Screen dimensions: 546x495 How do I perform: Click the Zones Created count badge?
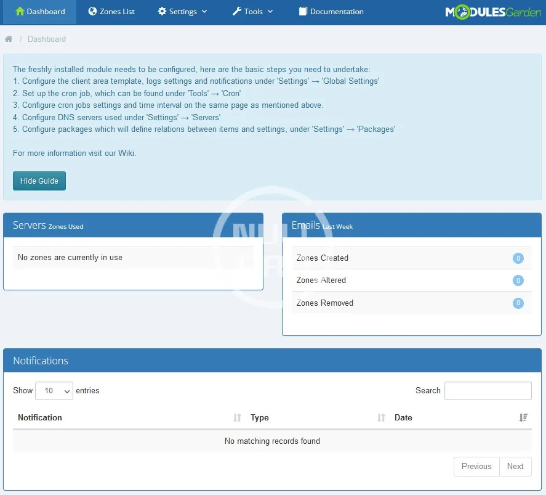click(x=518, y=258)
